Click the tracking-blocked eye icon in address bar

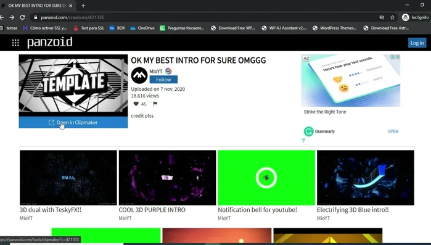point(382,17)
